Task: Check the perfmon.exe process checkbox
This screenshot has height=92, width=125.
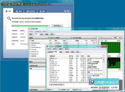Action: point(30,52)
